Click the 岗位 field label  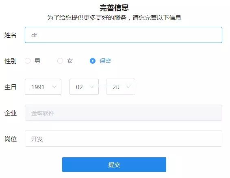pos(11,139)
